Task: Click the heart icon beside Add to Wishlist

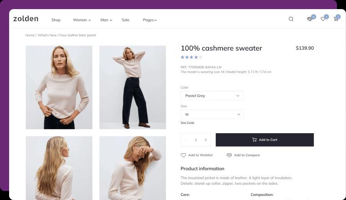Action: (183, 155)
